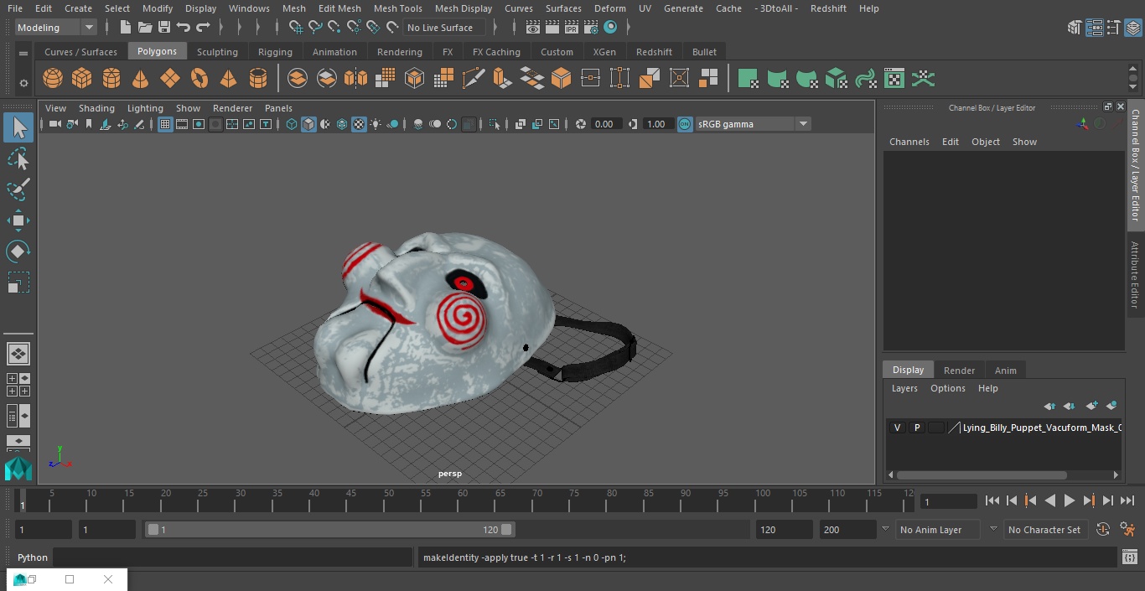Open the shelf menu hamburger button
1145x591 pixels.
(23, 53)
